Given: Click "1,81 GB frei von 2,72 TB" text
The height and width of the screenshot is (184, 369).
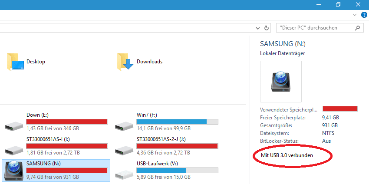Looking at the screenshot, I should pyautogui.click(x=53, y=153).
